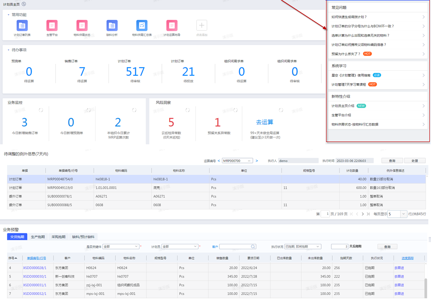Click the 处理 button for exception info
The image size is (431, 300).
click(414, 161)
